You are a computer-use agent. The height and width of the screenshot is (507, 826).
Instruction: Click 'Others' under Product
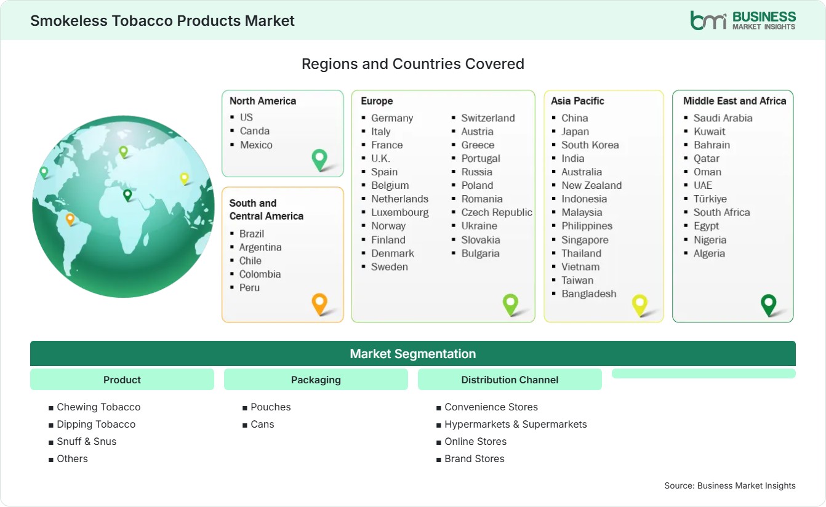pos(73,458)
